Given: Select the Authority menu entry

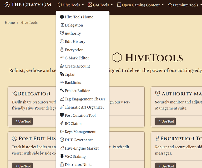Looking at the screenshot, I should pyautogui.click(x=83, y=33).
